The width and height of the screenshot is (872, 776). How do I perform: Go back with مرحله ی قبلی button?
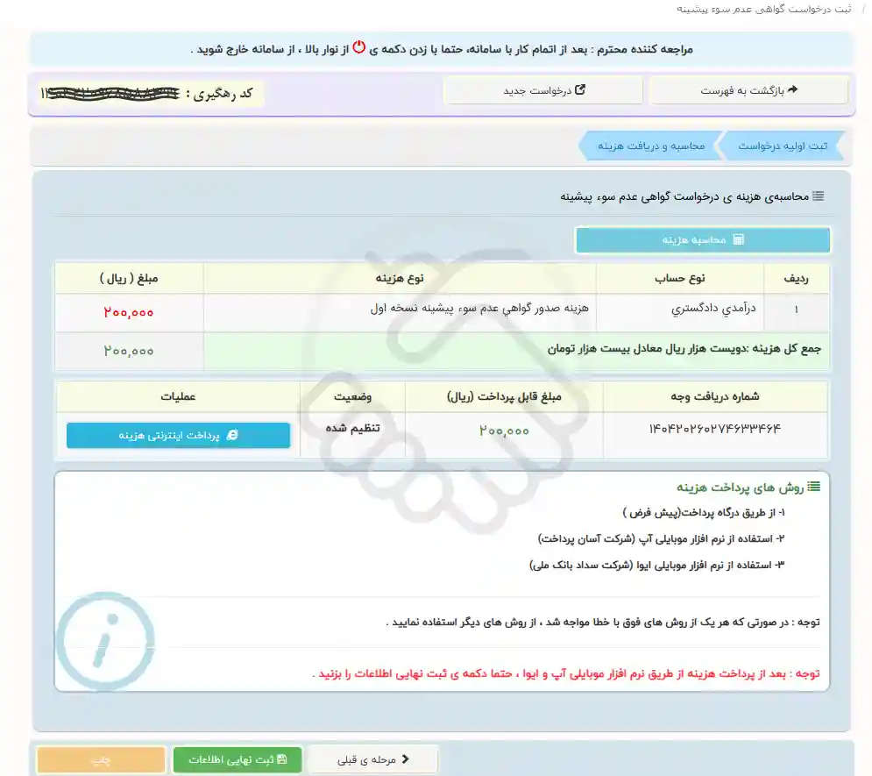tap(372, 759)
